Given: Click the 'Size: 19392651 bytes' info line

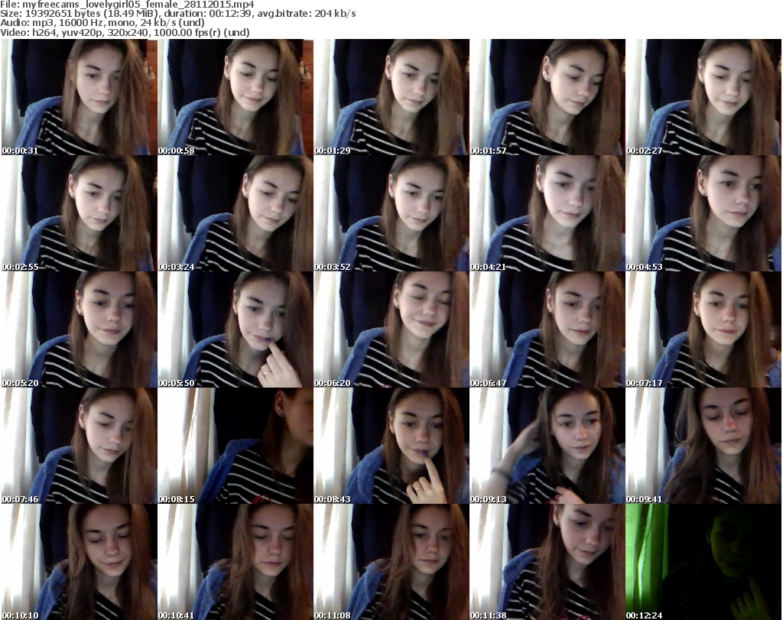Looking at the screenshot, I should point(177,14).
